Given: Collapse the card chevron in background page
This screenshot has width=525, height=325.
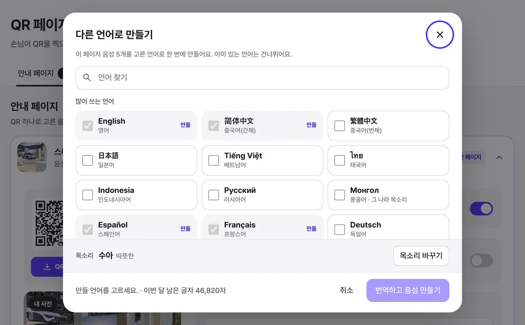Looking at the screenshot, I should click(x=499, y=157).
